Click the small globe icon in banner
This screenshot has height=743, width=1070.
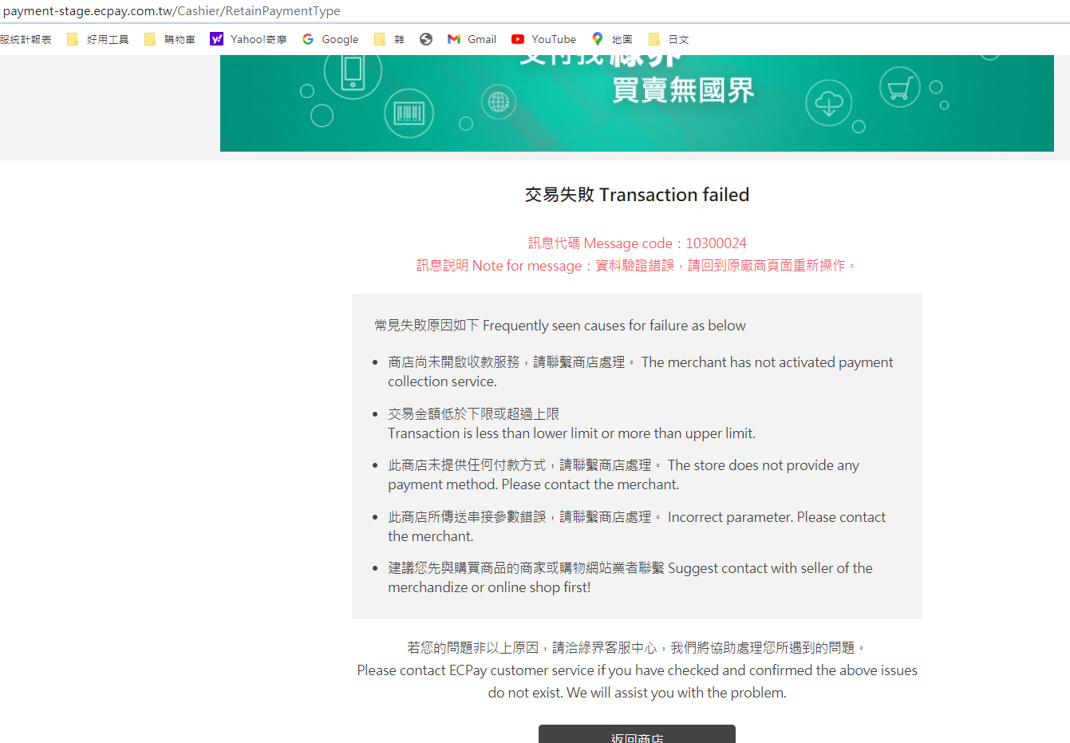tap(499, 101)
